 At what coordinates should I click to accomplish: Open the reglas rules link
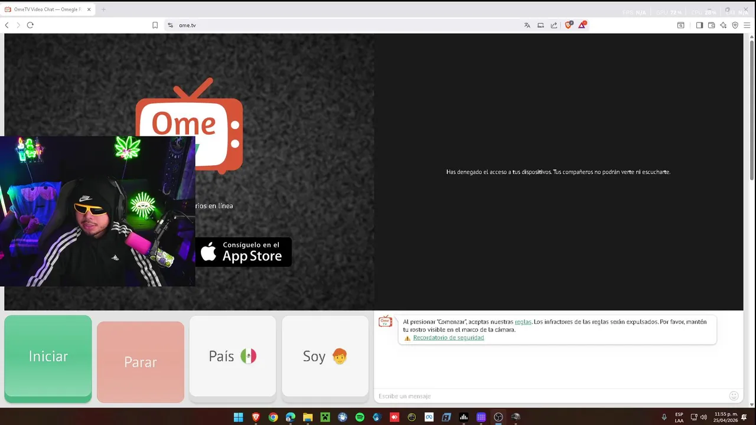tap(523, 322)
